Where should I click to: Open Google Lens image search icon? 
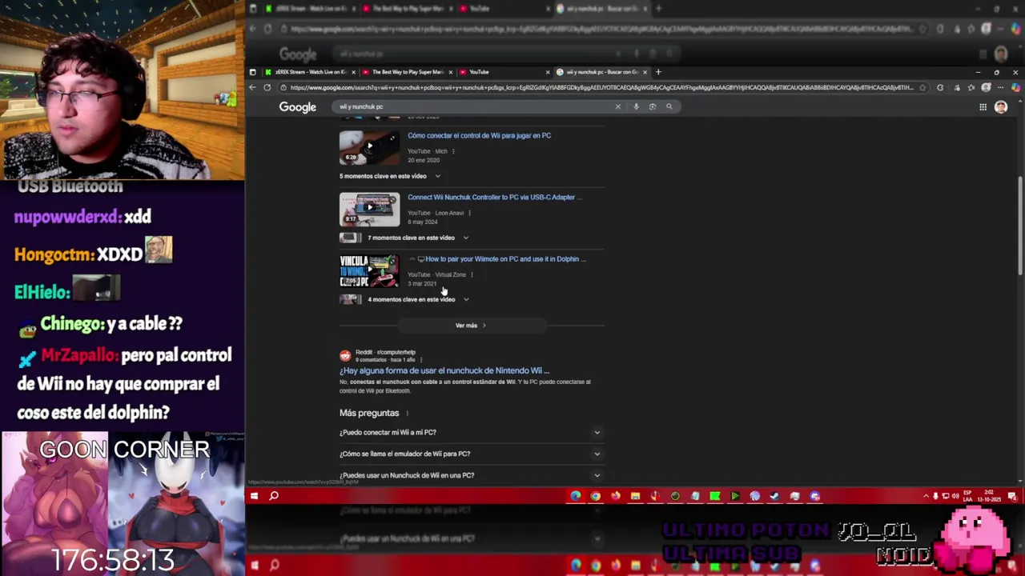pyautogui.click(x=653, y=106)
